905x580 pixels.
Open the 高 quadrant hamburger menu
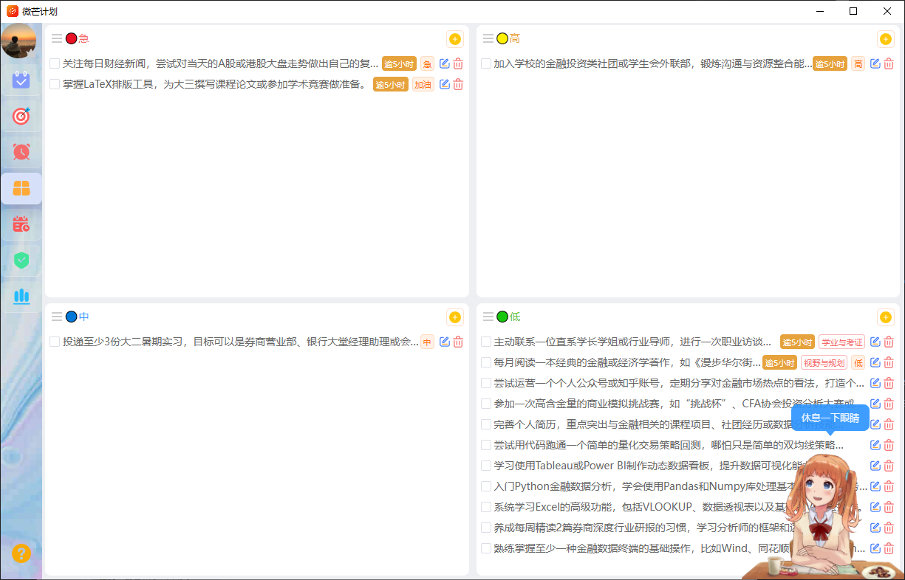pyautogui.click(x=488, y=38)
